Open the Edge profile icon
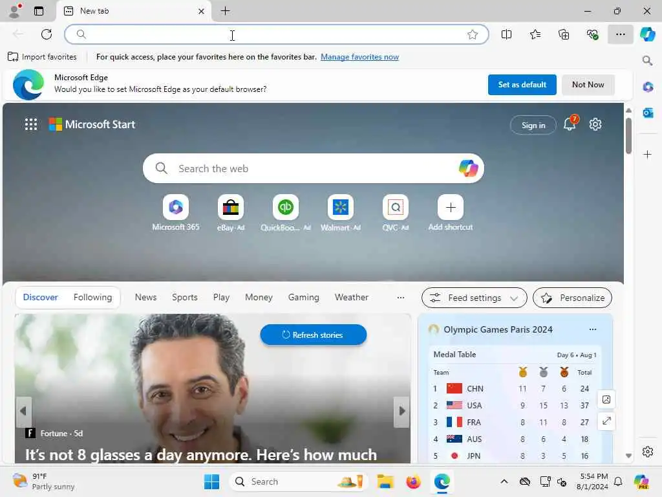Image resolution: width=662 pixels, height=497 pixels. coord(15,11)
